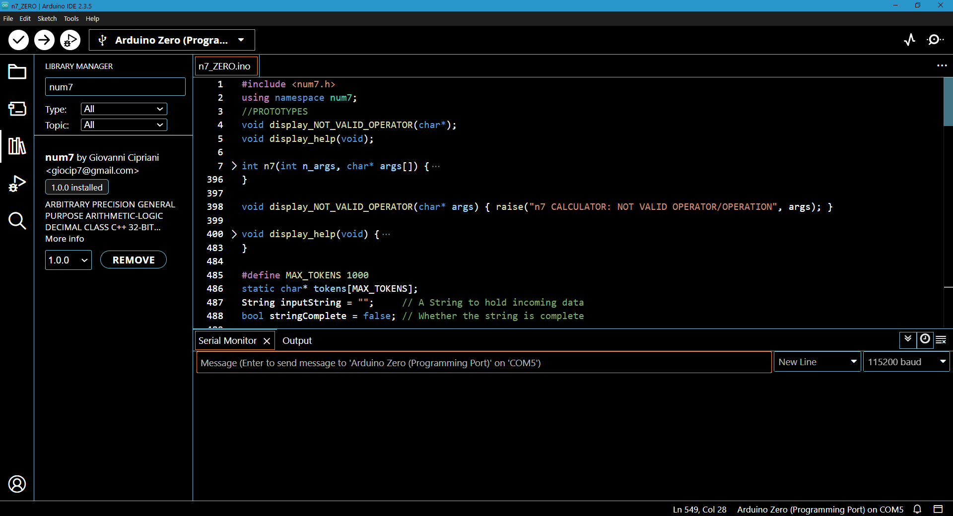Click the Upload arrow button
This screenshot has width=953, height=516.
click(44, 40)
